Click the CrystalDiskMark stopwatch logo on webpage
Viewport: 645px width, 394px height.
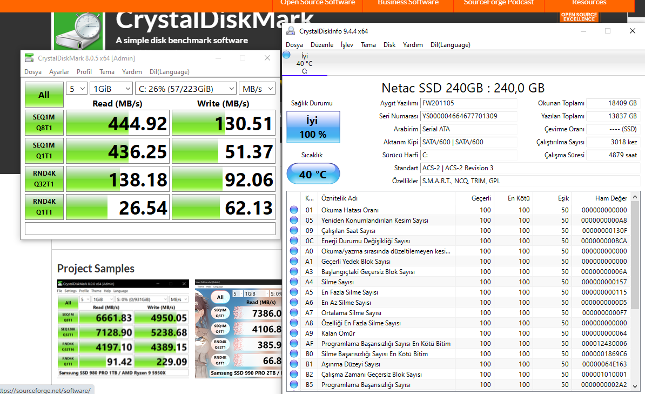[x=78, y=31]
